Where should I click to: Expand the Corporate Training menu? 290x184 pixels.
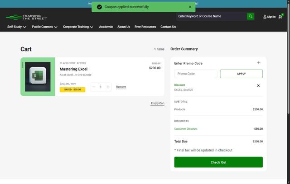78,27
